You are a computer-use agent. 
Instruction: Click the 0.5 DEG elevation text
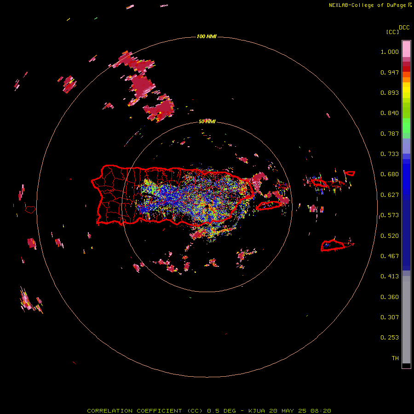[x=221, y=411]
